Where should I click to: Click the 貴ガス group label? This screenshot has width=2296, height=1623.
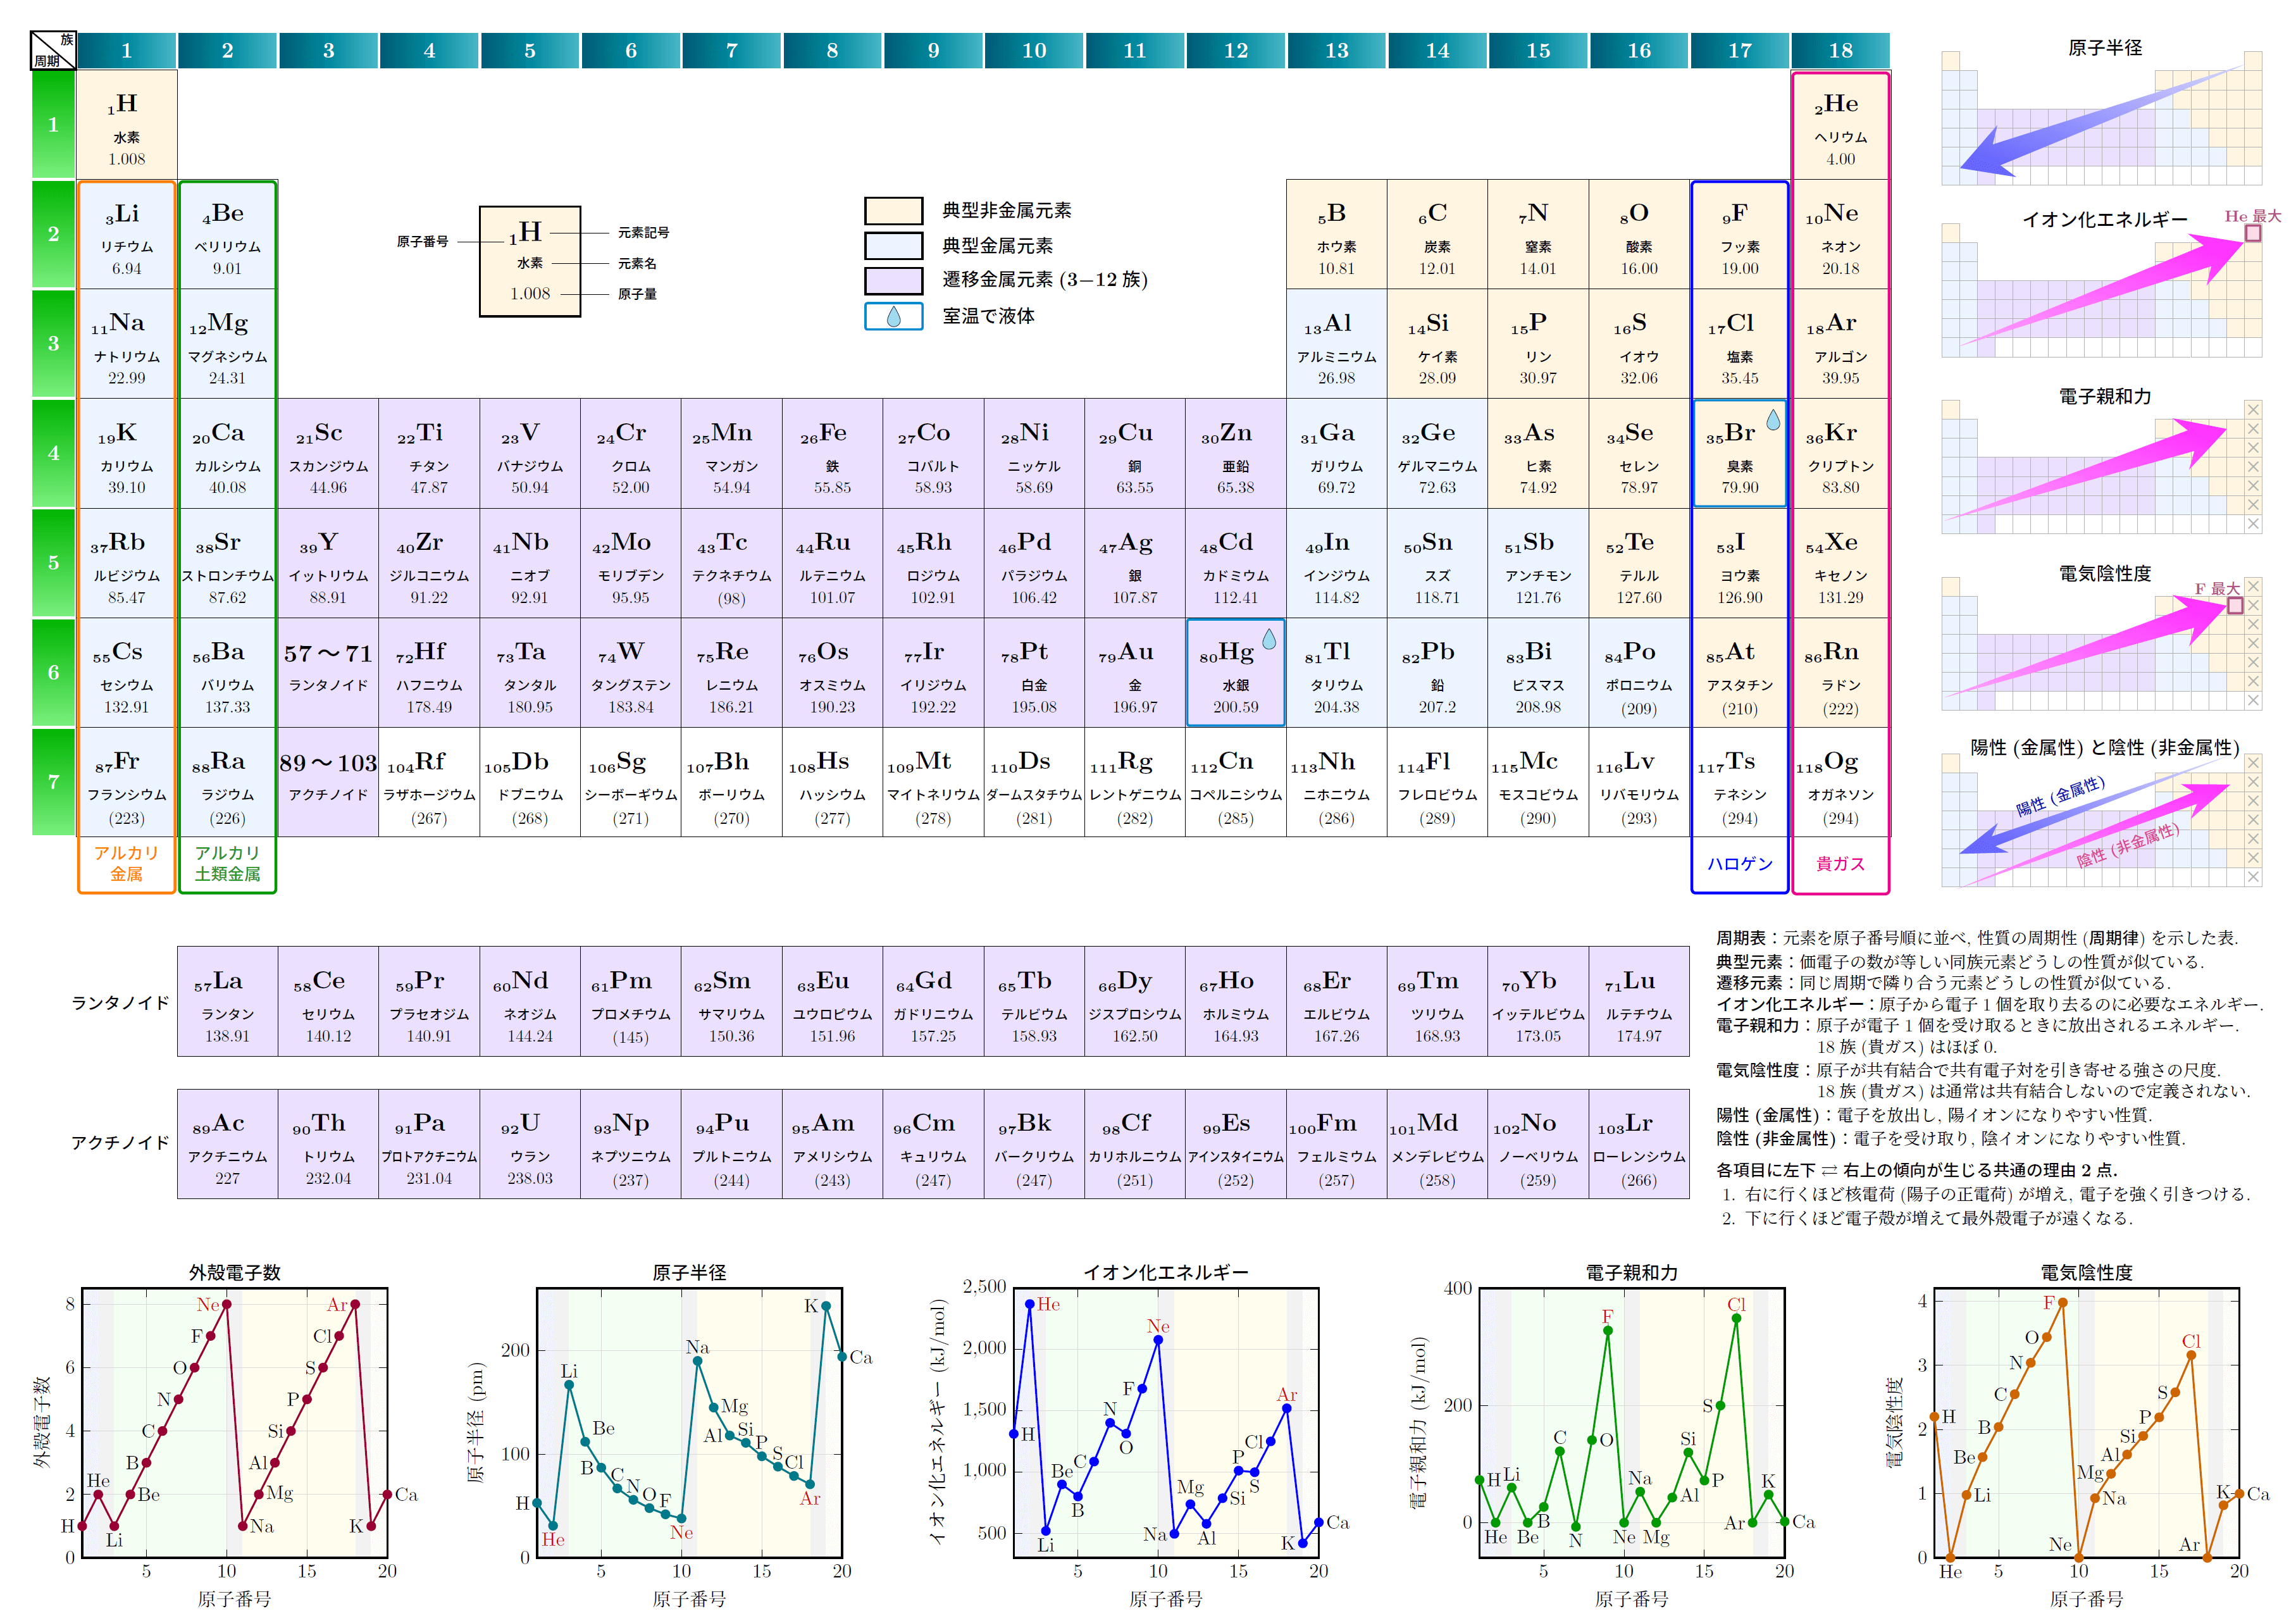[x=1839, y=864]
